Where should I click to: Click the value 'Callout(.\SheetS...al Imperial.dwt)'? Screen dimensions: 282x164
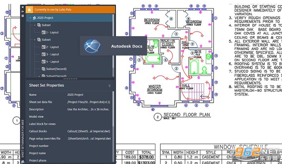[89, 131]
